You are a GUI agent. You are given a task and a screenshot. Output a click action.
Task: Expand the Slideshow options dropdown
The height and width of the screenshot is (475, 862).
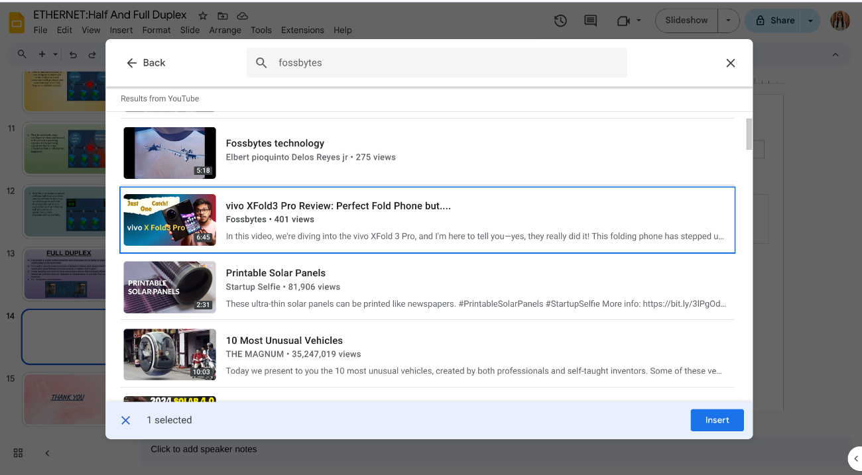click(x=728, y=21)
